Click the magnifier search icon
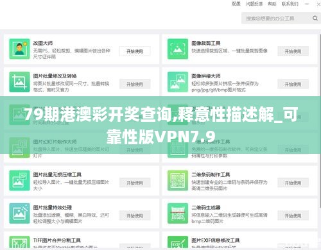321x250 pixels. pos(315,18)
